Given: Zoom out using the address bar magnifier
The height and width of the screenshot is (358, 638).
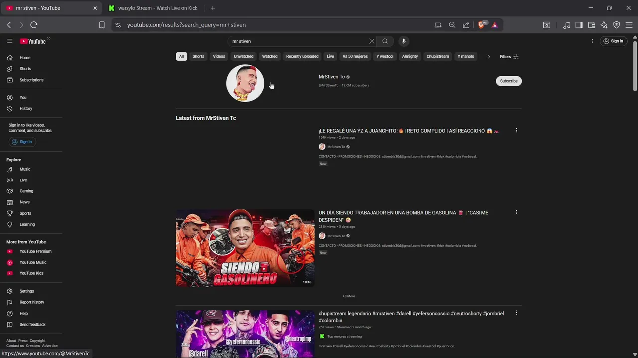Looking at the screenshot, I should 452,25.
